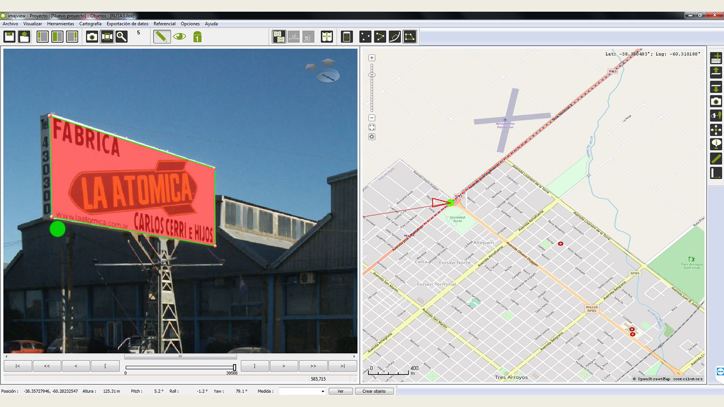724x407 pixels.
Task: Click the info balloon icon
Action: [716, 144]
